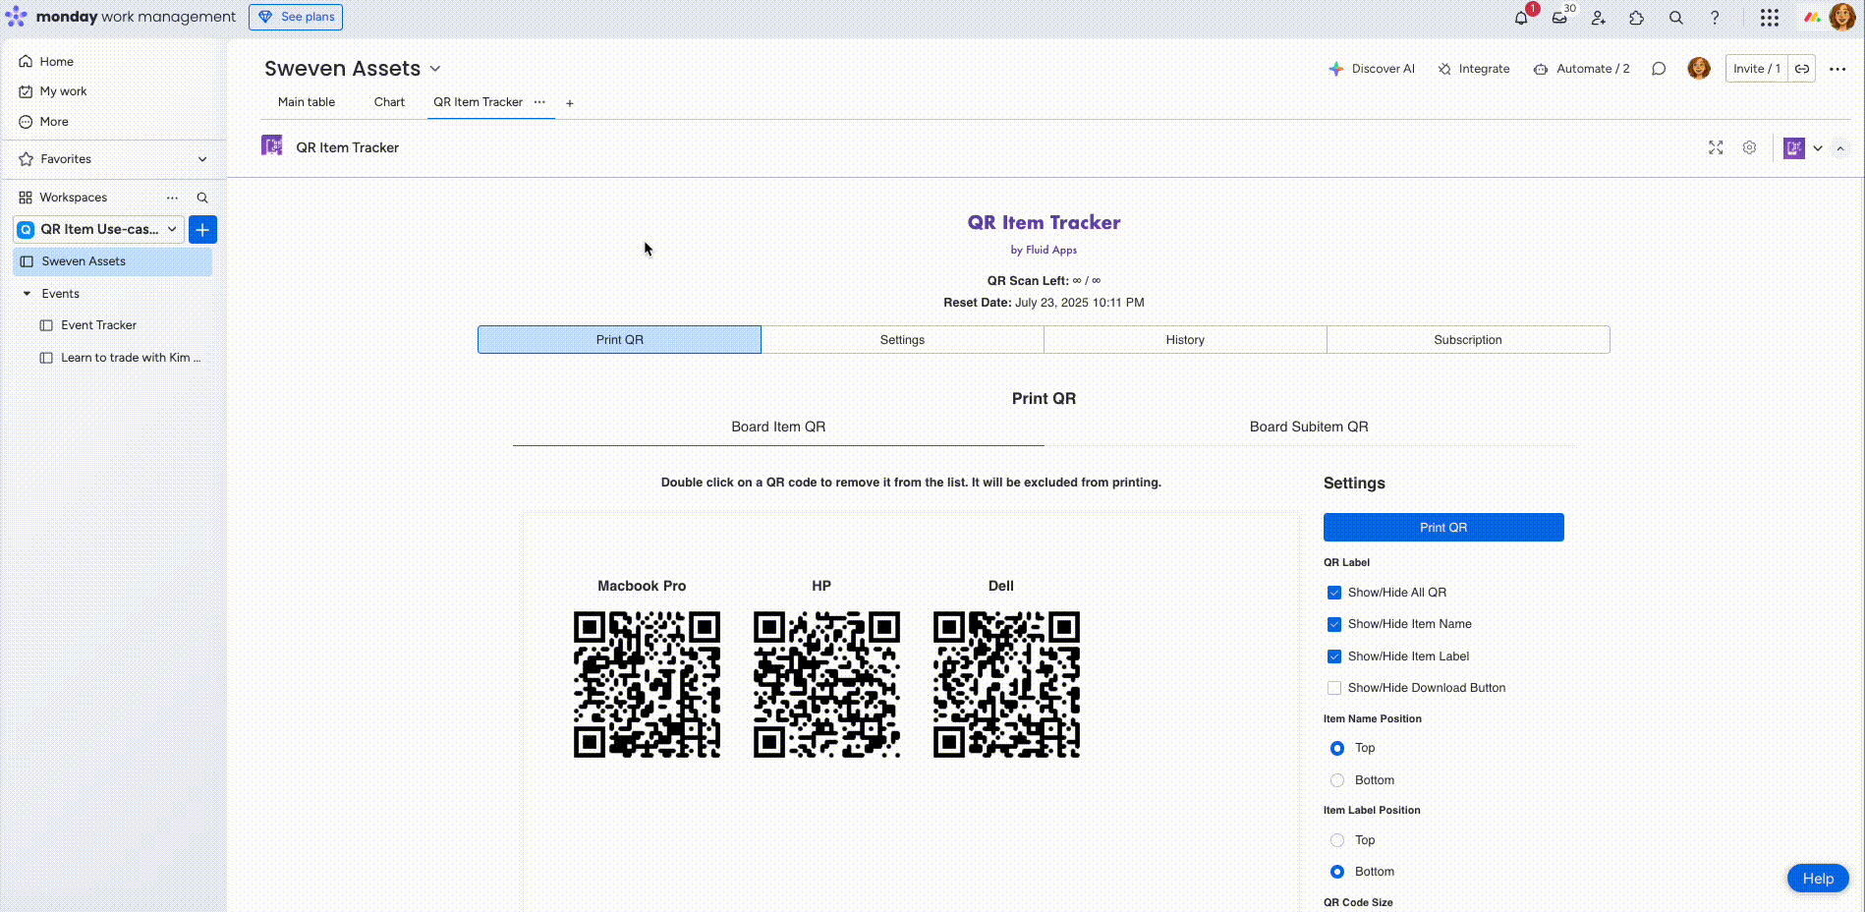Click the Help button bottom-right
The width and height of the screenshot is (1865, 912).
click(x=1818, y=879)
